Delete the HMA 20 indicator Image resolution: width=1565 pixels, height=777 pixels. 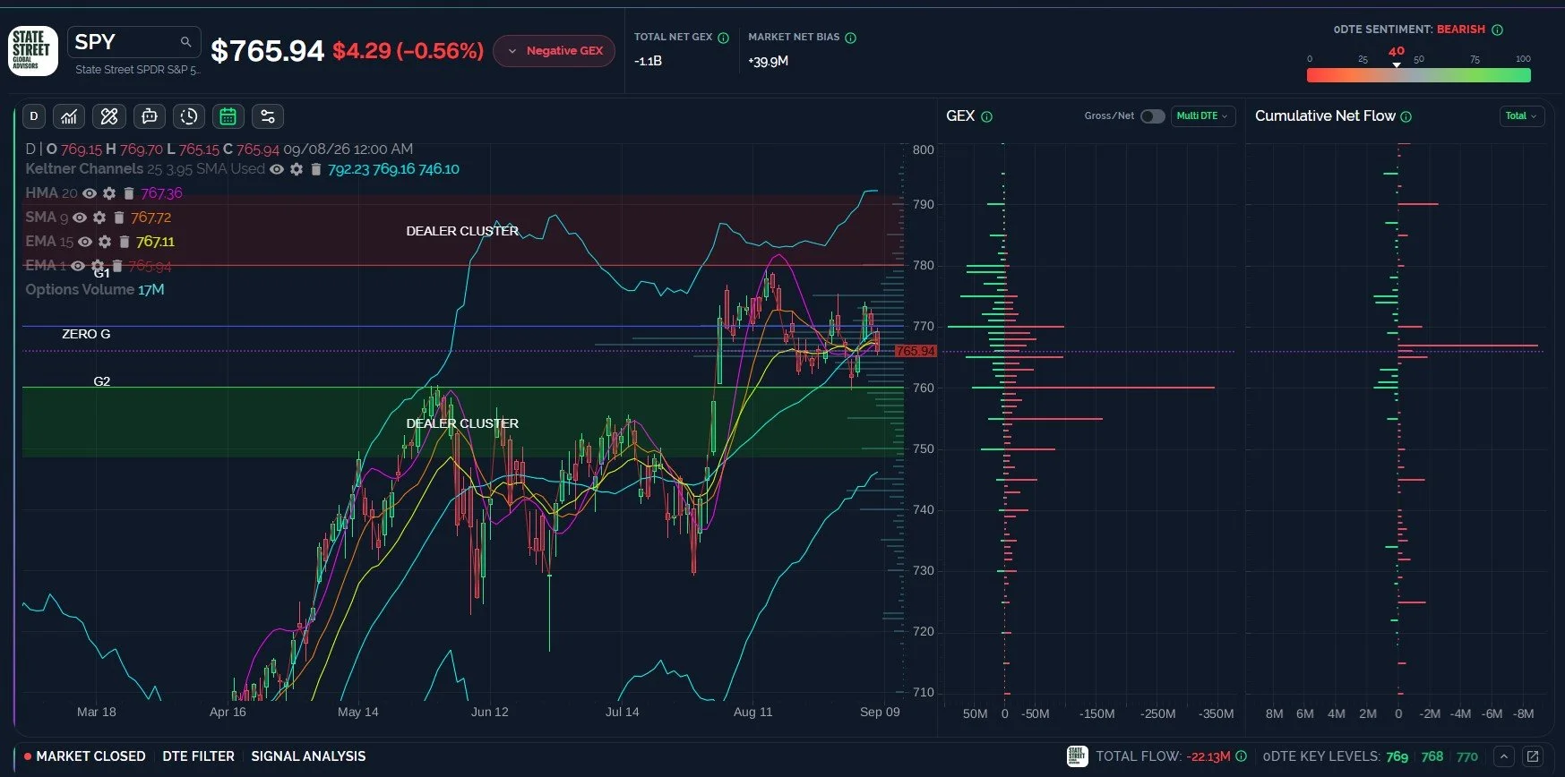pyautogui.click(x=128, y=193)
